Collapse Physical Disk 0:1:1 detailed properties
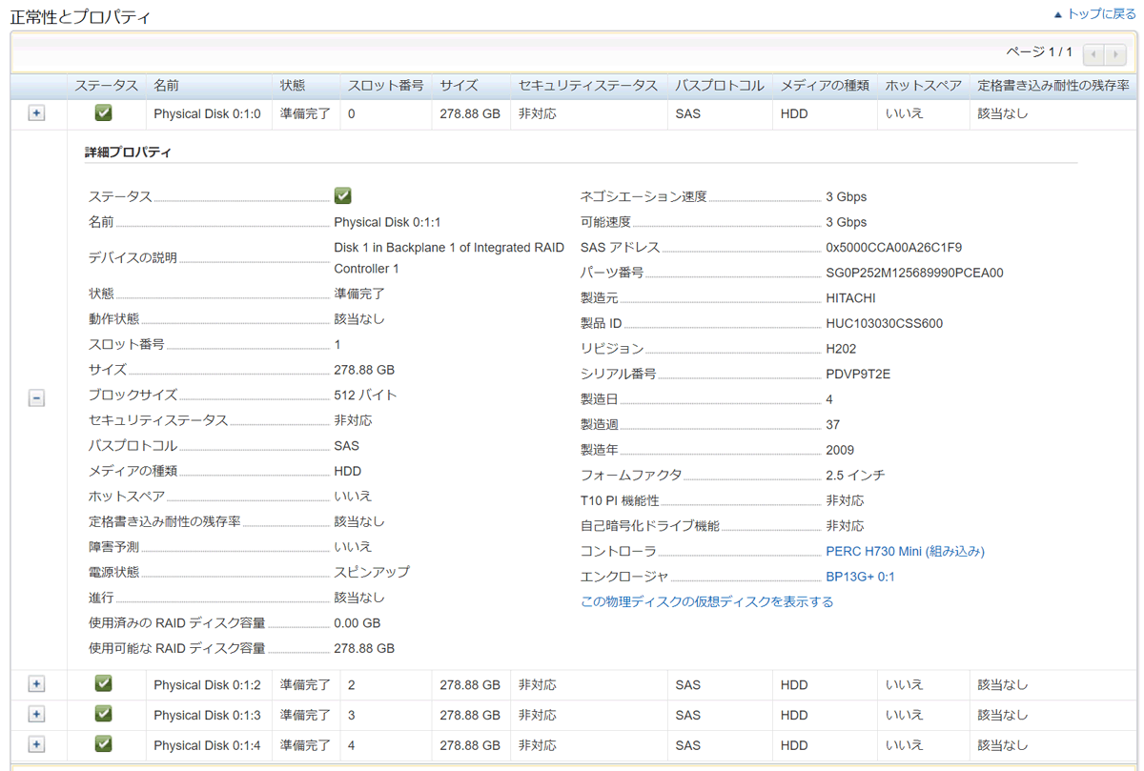The height and width of the screenshot is (771, 1144). pyautogui.click(x=36, y=398)
